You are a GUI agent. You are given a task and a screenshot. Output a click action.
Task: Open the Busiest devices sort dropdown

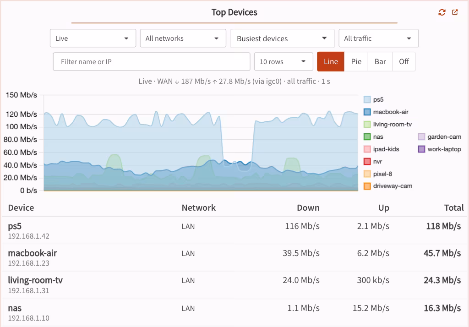coord(282,38)
